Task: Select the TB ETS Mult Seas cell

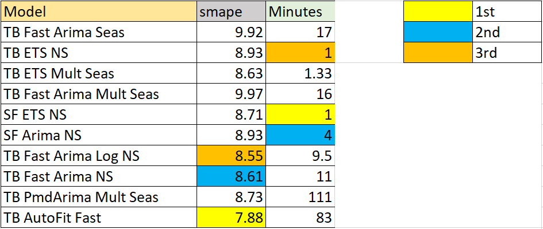Action: pos(99,73)
